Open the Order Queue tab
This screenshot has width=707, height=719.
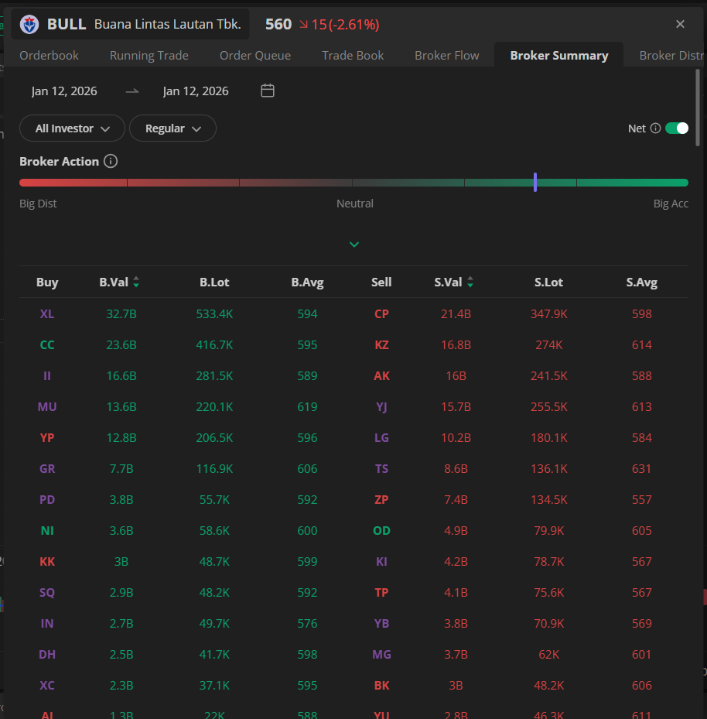click(255, 55)
